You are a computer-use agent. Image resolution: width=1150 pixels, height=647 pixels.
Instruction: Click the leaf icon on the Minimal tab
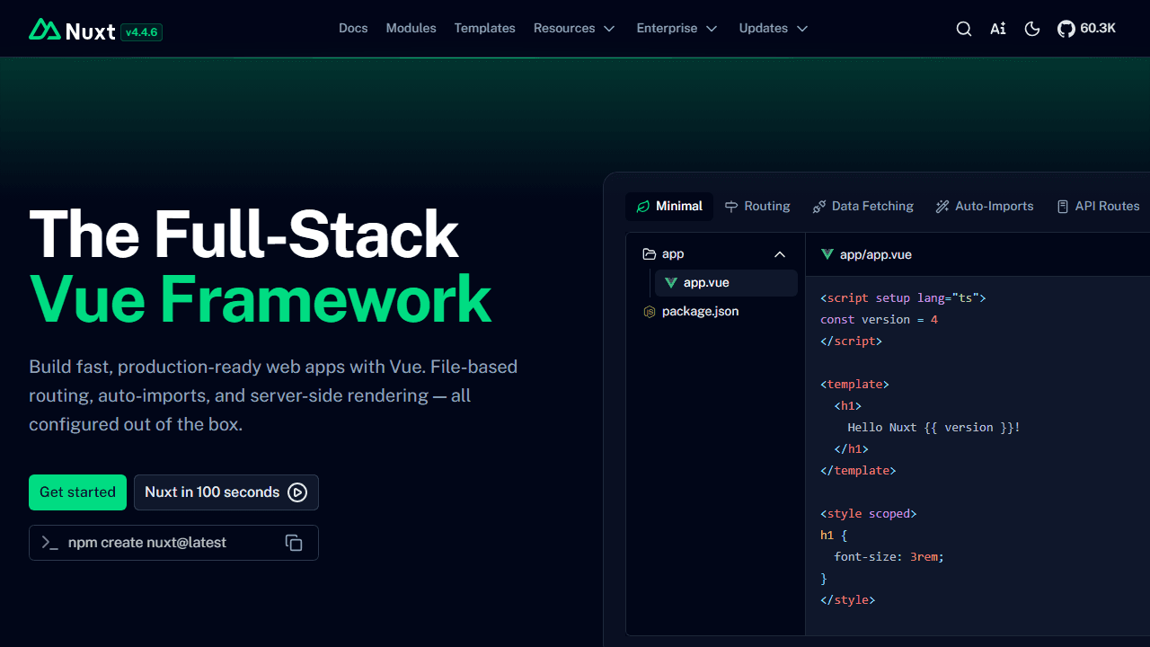click(643, 207)
